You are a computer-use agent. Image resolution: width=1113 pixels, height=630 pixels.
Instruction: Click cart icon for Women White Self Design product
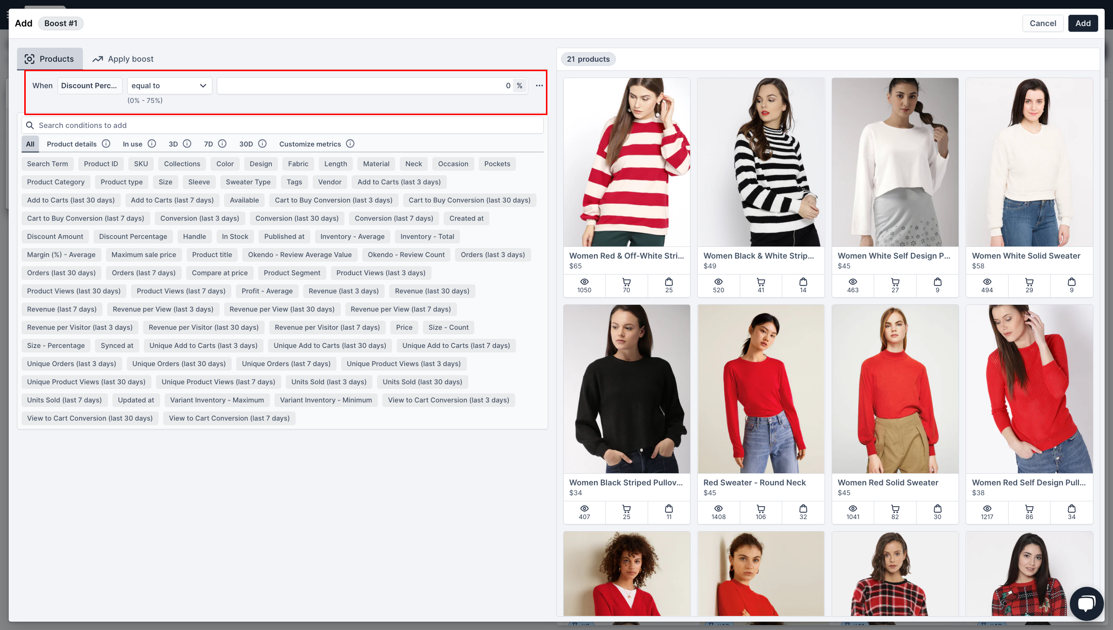pos(895,282)
